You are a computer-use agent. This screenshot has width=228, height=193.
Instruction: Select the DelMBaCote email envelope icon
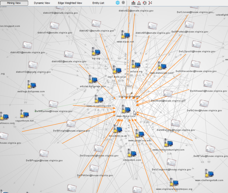pos(175,123)
